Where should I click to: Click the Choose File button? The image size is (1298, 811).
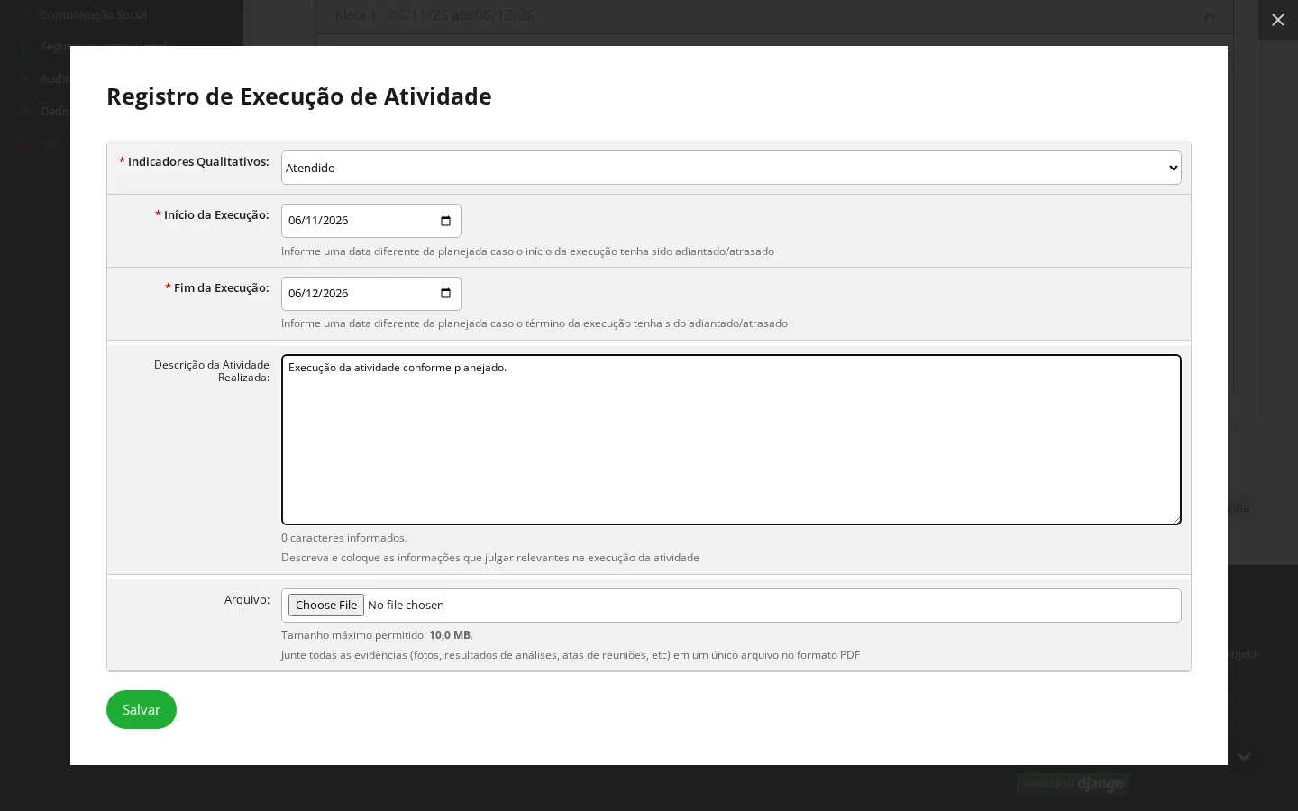click(x=326, y=606)
